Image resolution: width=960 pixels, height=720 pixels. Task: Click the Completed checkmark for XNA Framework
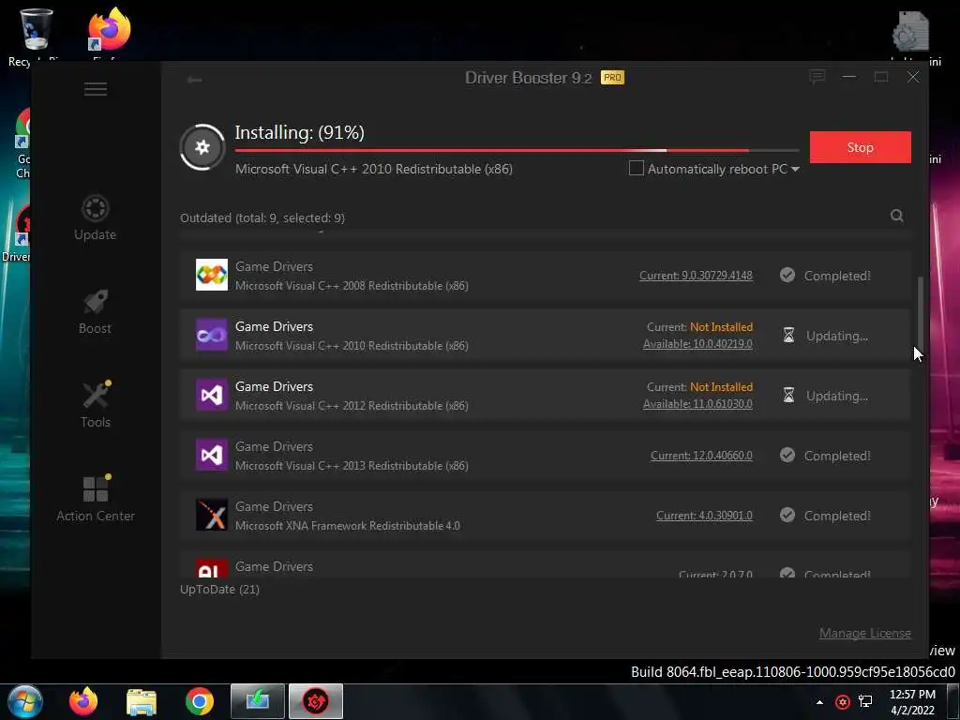click(x=787, y=516)
